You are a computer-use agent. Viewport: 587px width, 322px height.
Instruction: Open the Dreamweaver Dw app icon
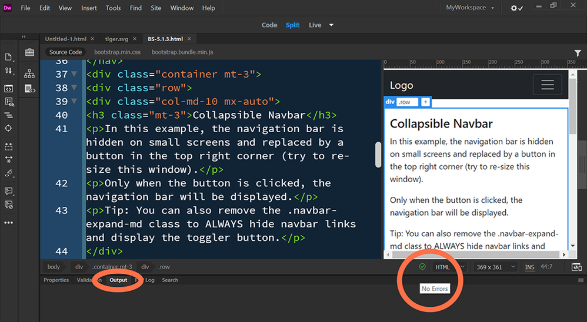coord(8,8)
